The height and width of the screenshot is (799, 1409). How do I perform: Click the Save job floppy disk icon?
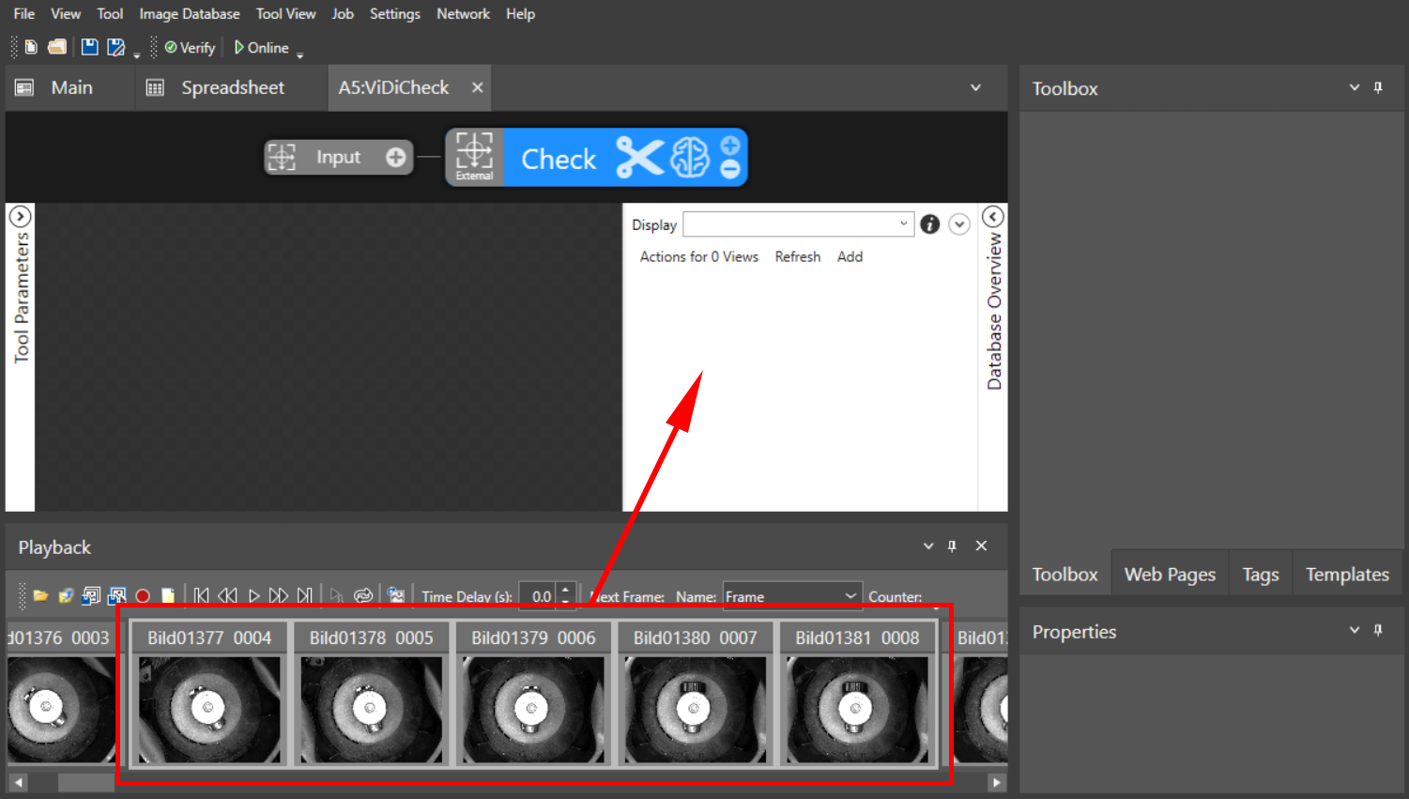coord(89,48)
